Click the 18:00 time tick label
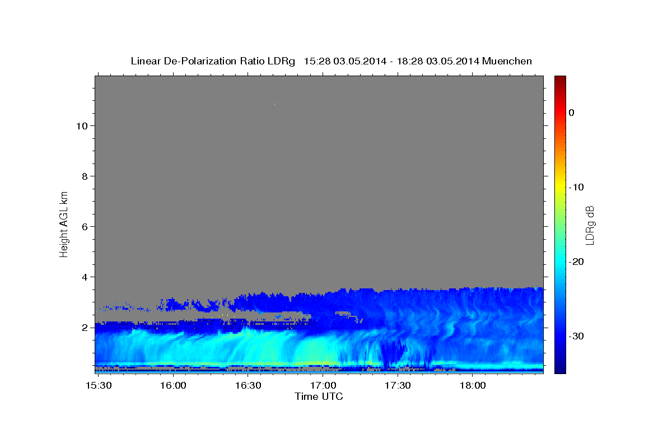672x448 pixels. pos(473,386)
